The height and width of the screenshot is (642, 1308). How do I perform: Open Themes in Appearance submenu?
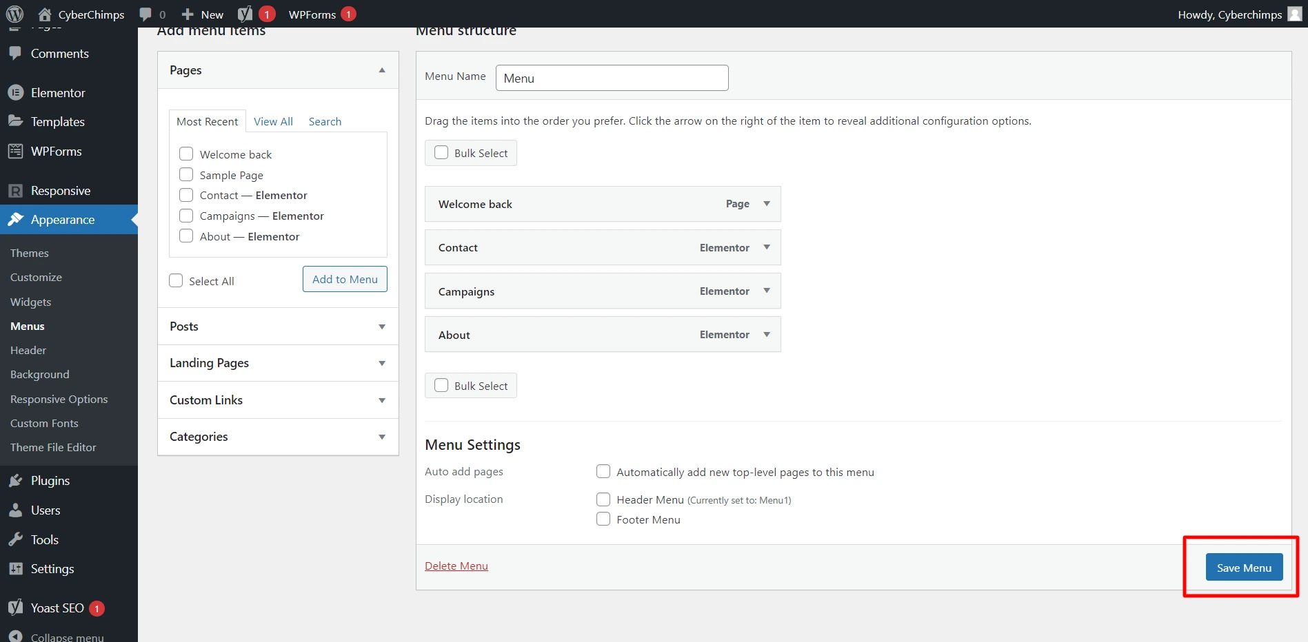tap(30, 253)
